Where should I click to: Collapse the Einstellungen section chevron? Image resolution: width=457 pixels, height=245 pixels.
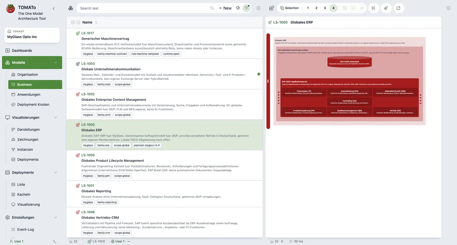click(55, 218)
